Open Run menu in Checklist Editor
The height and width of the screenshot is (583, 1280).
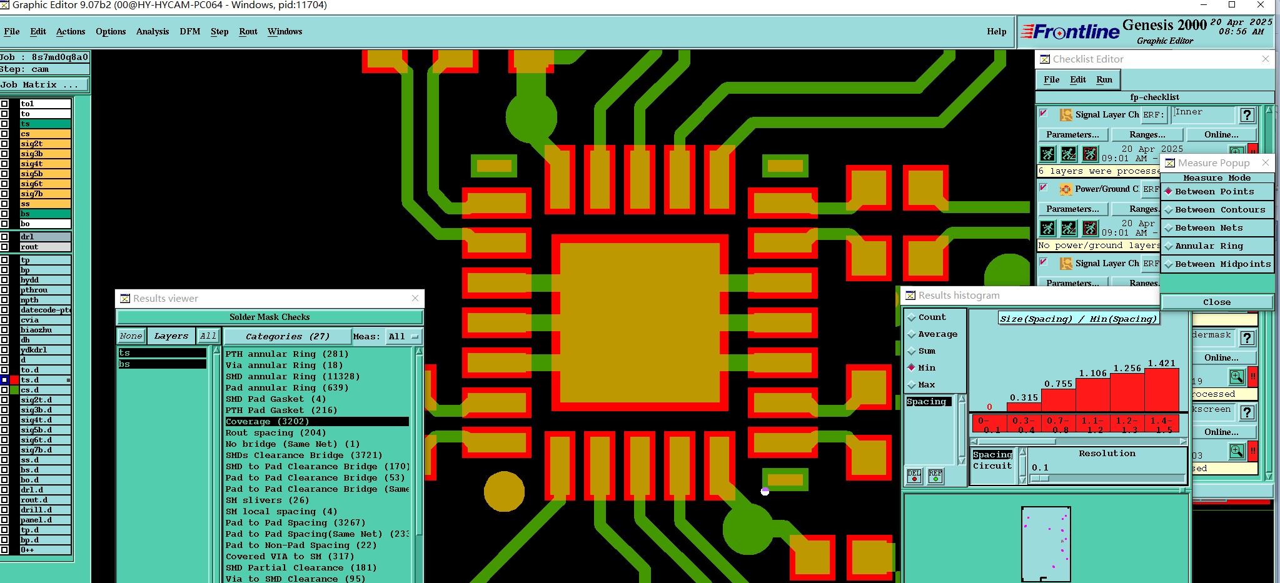click(1104, 79)
